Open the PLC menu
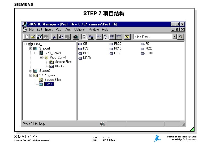The image size is (207, 143). 58,30
